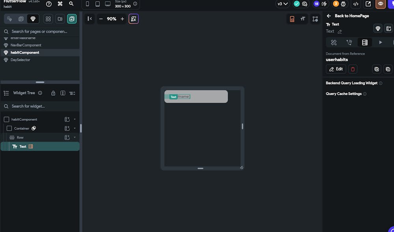Click convert to component diamond icon
This screenshot has width=394, height=232.
tap(378, 28)
